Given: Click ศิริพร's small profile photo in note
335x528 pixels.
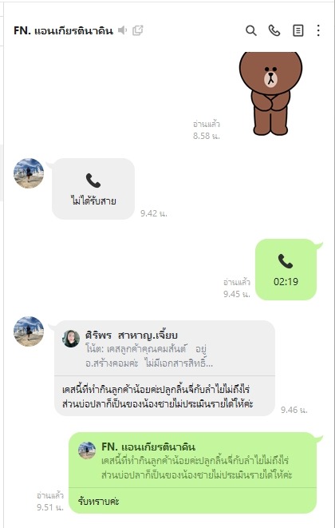Looking at the screenshot, I should [x=71, y=339].
